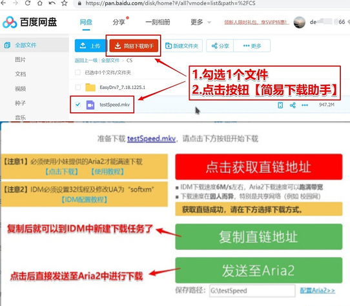Select 种子 in the sidebar

pyautogui.click(x=20, y=103)
